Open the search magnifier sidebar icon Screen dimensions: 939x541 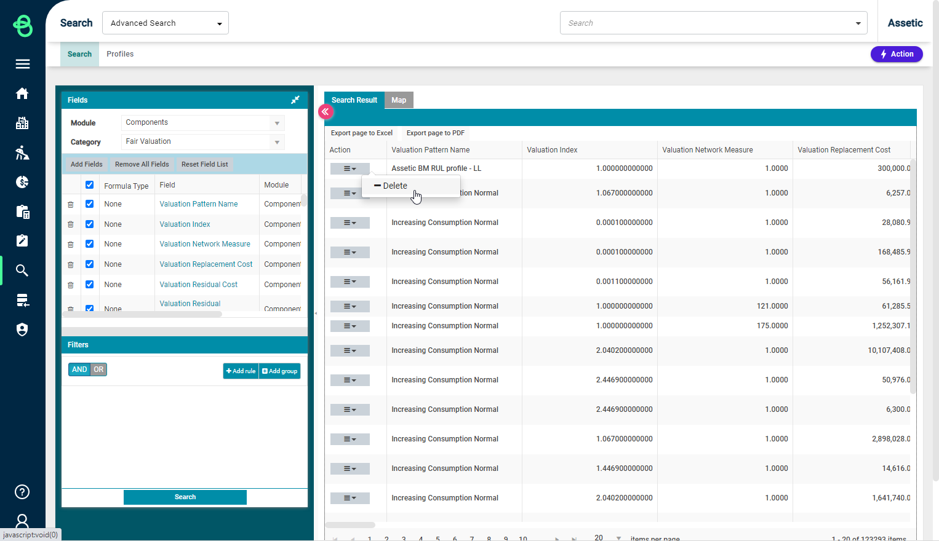coord(22,270)
